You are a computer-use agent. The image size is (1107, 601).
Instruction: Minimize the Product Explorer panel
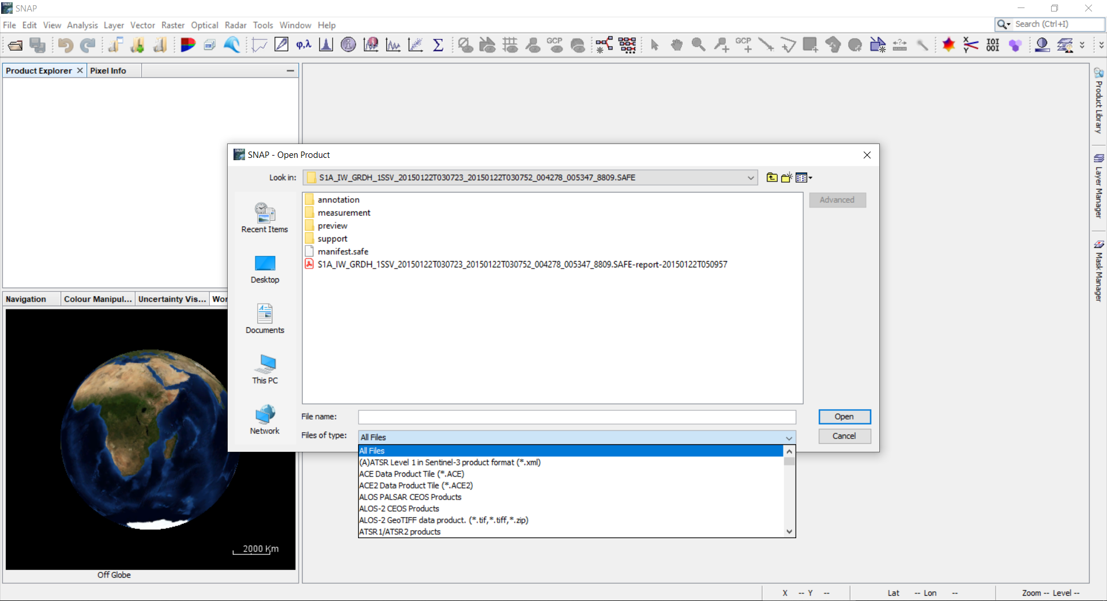point(291,70)
